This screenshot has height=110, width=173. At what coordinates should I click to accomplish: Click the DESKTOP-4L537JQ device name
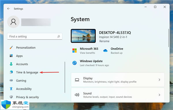click(x=115, y=33)
